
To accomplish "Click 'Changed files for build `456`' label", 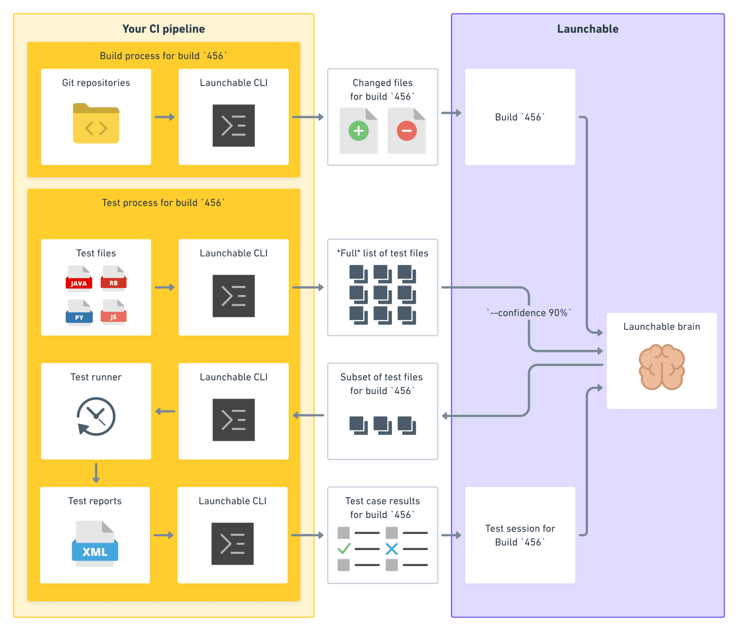I will point(382,90).
